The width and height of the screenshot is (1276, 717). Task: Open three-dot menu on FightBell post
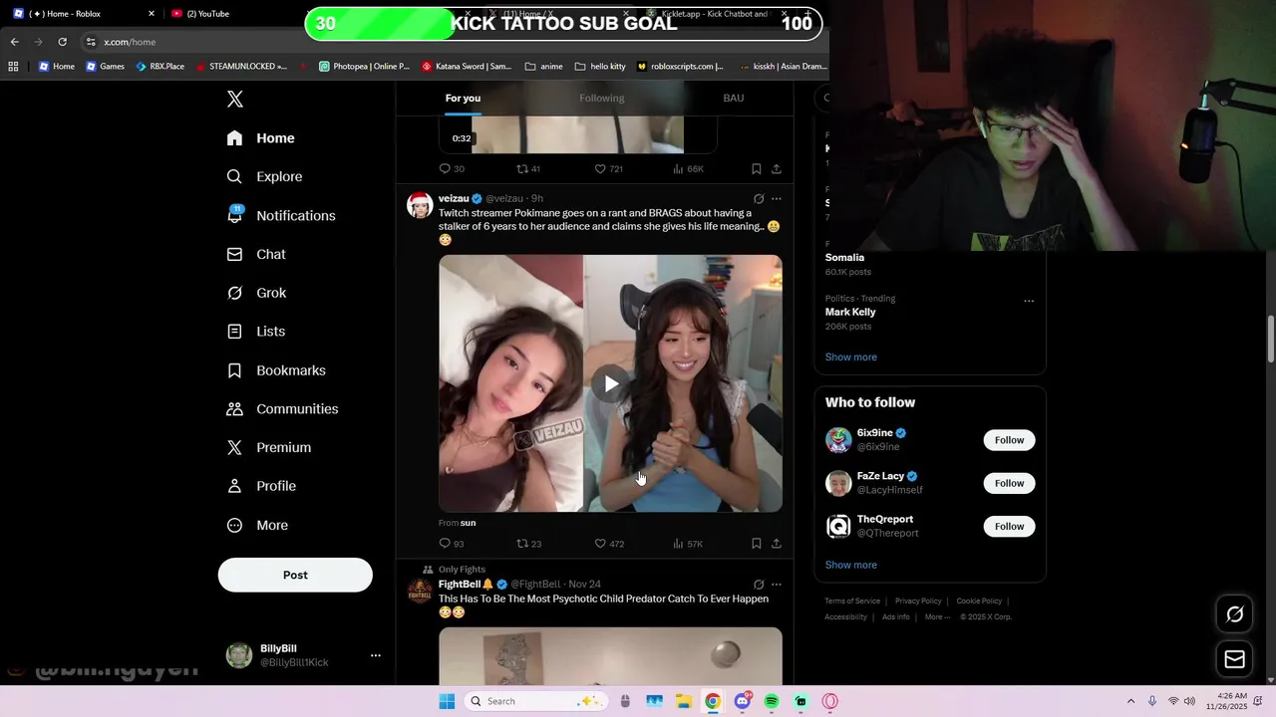coord(777,585)
